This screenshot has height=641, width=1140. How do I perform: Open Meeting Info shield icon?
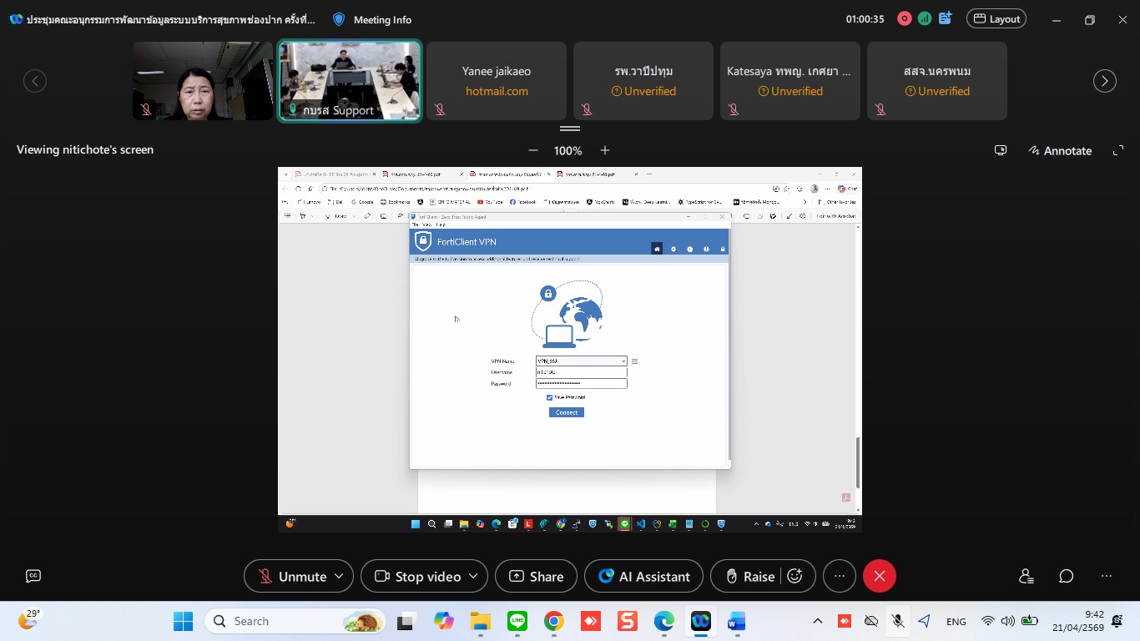coord(338,19)
